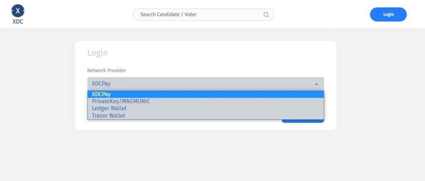
Task: Click the XDC logo icon
Action: (x=18, y=11)
